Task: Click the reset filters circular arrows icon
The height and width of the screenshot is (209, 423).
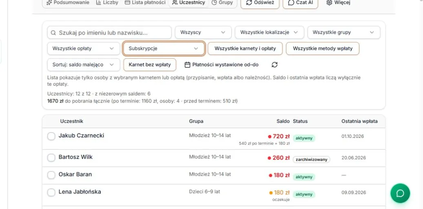Action: coord(275,65)
